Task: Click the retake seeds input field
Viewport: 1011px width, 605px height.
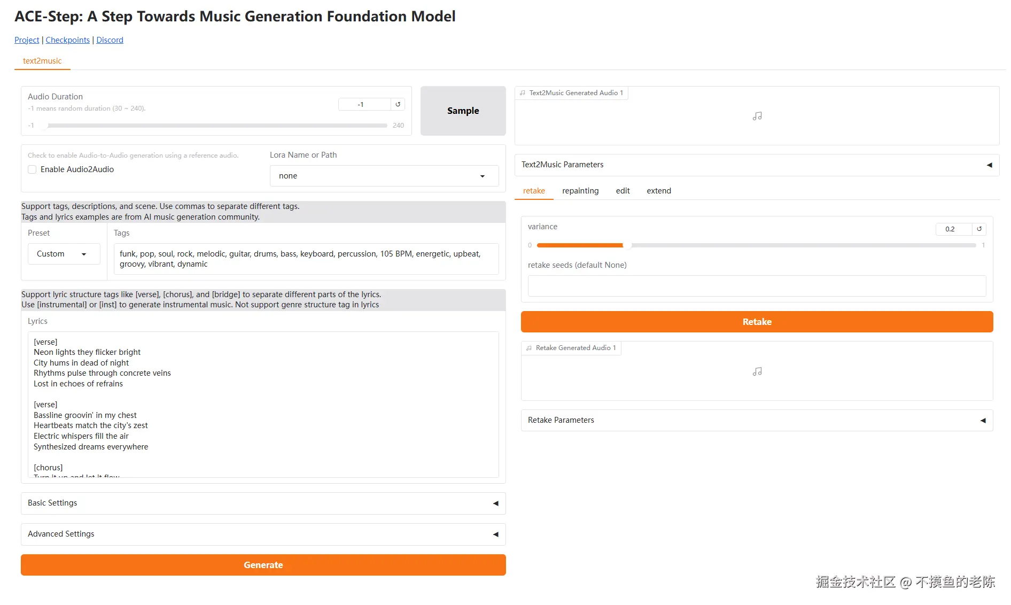Action: click(757, 286)
